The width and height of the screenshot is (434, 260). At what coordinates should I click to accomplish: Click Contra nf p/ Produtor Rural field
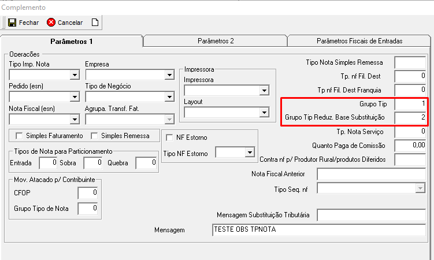(410, 159)
